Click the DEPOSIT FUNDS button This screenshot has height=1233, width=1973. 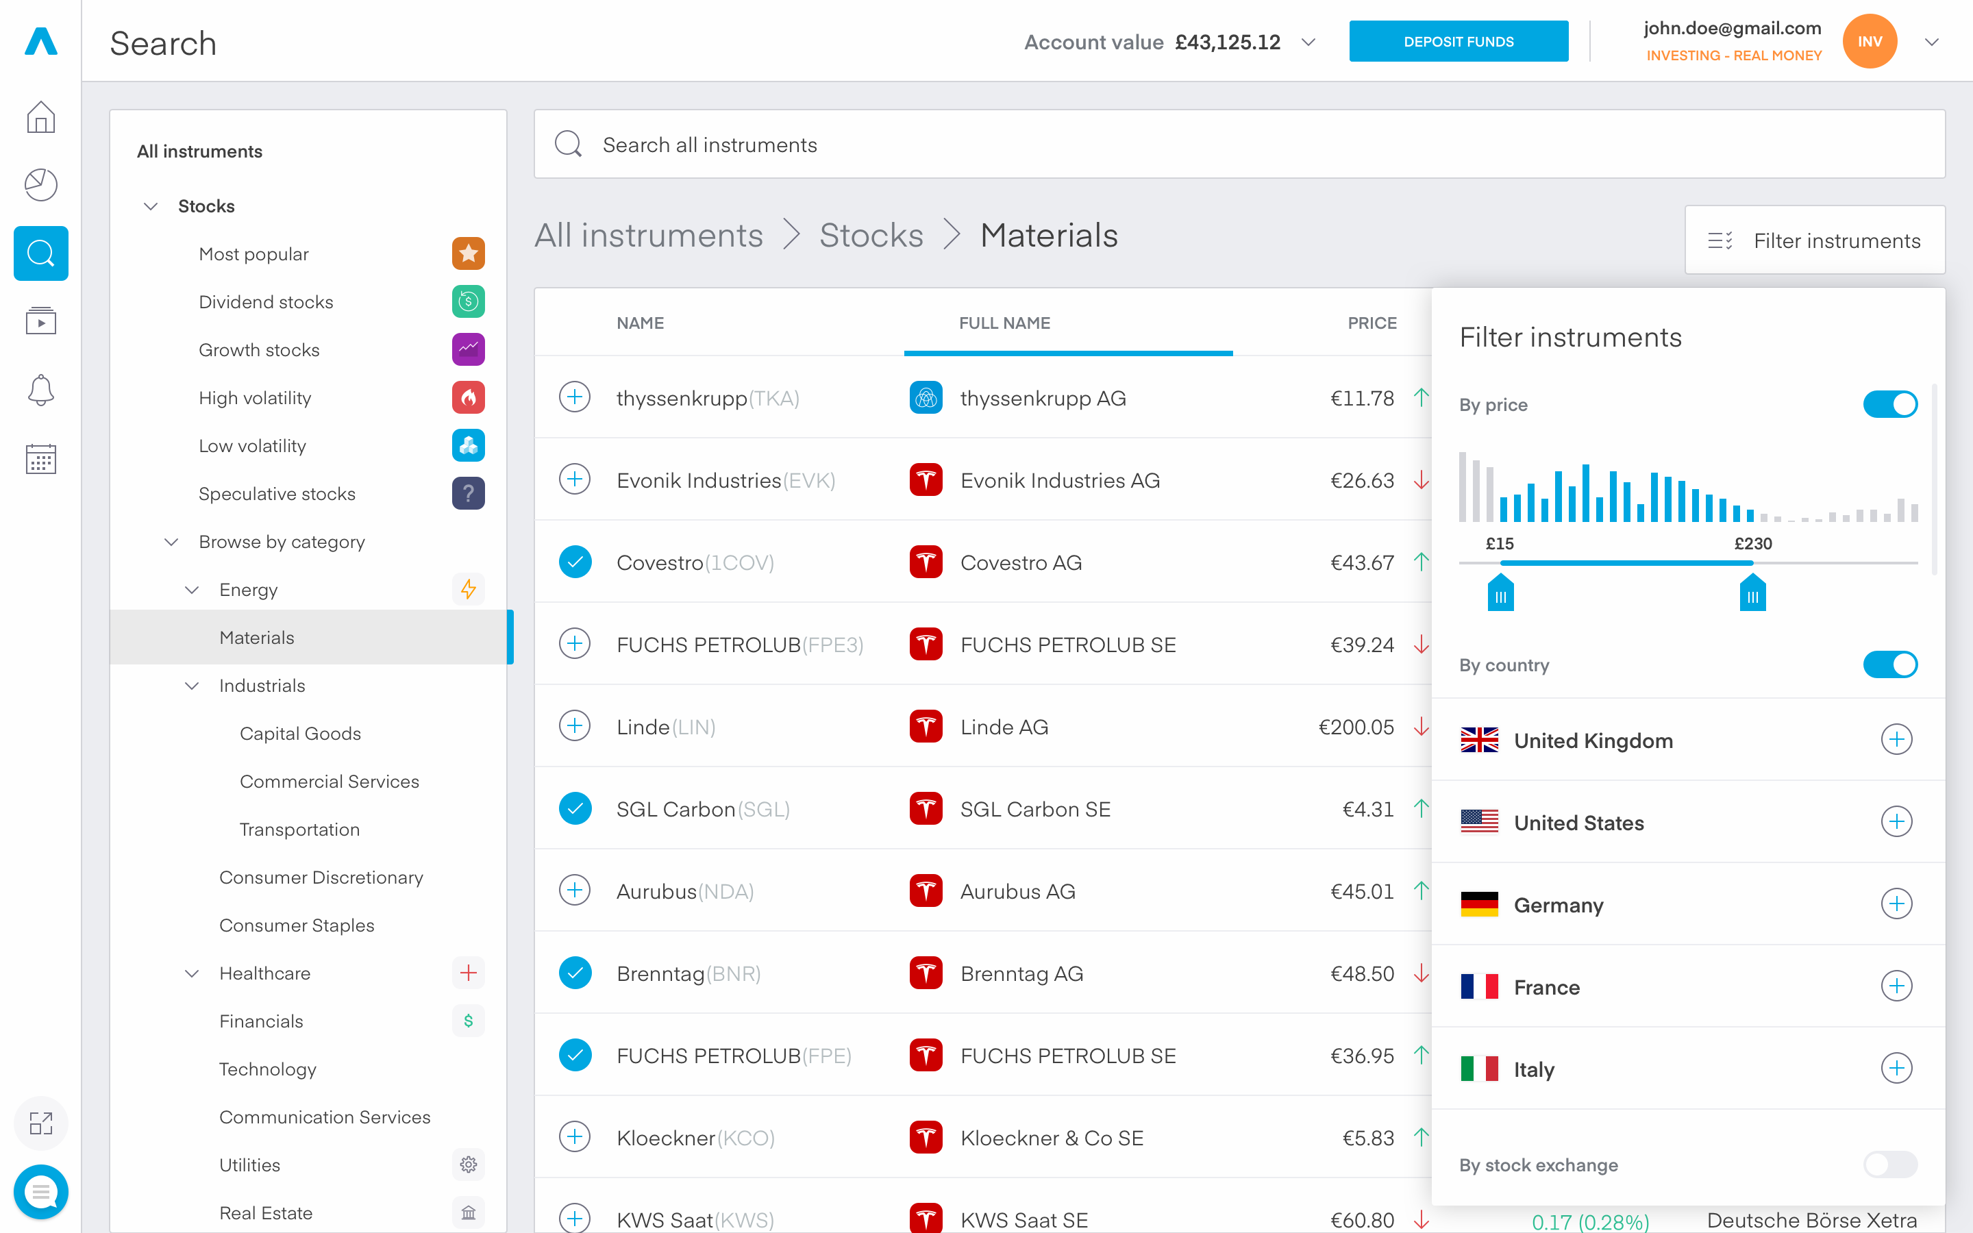1459,42
